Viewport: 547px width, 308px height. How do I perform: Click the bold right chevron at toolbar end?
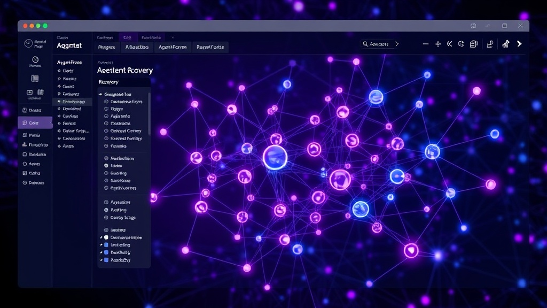click(519, 44)
